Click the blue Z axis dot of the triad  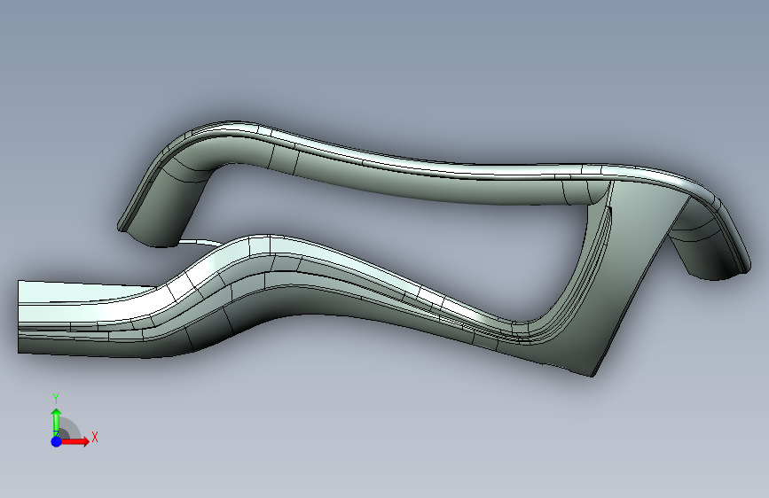[56, 441]
